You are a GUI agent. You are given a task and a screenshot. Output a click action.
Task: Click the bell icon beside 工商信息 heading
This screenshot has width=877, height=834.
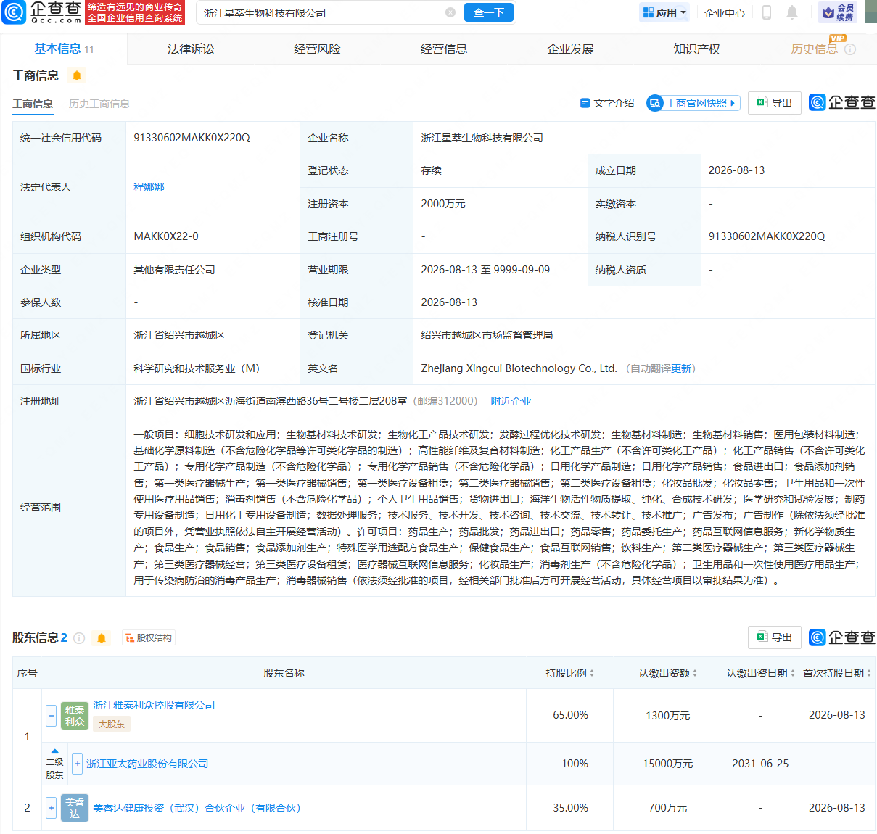[x=77, y=75]
